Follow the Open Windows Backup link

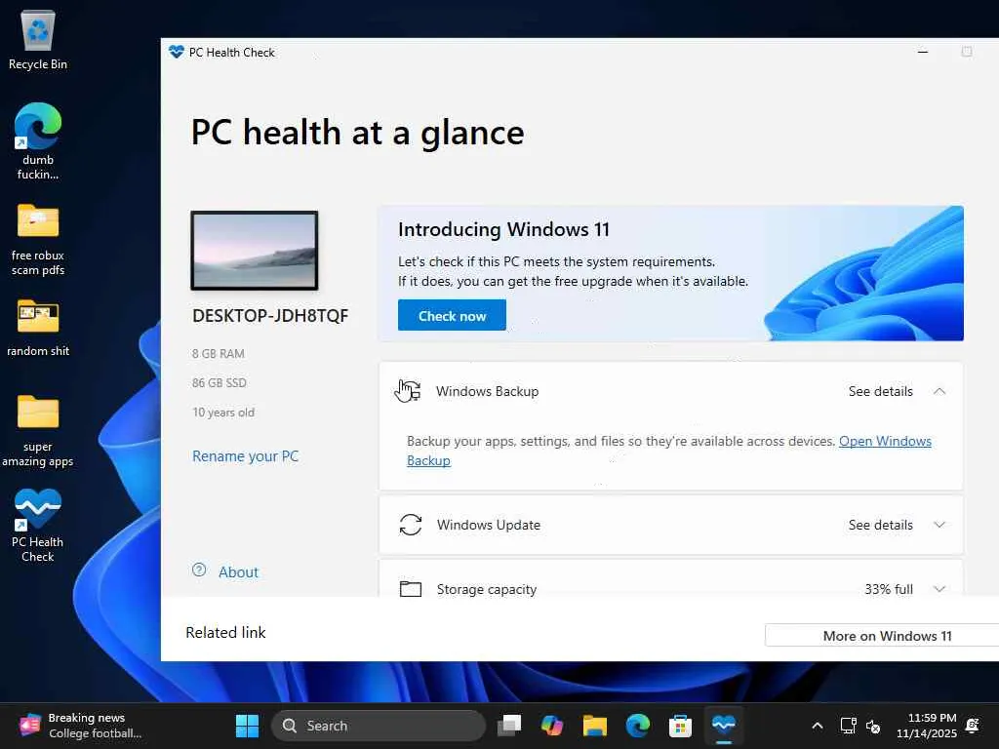point(885,442)
